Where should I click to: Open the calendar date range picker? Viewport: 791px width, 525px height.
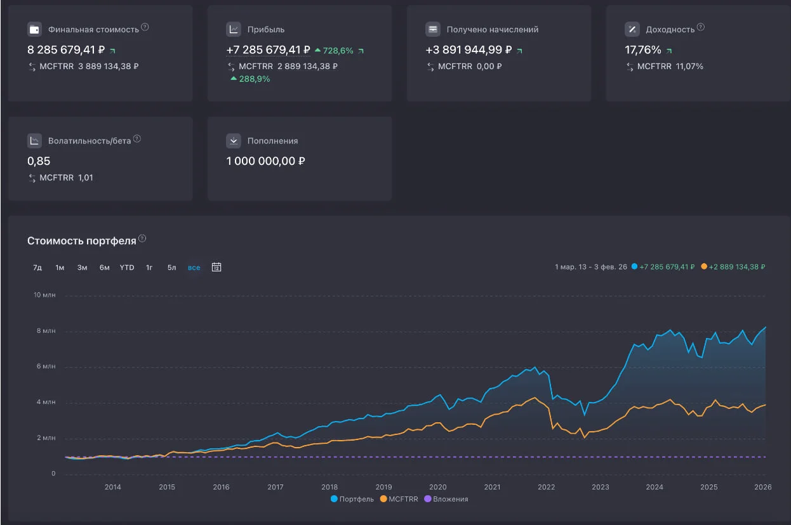point(216,267)
